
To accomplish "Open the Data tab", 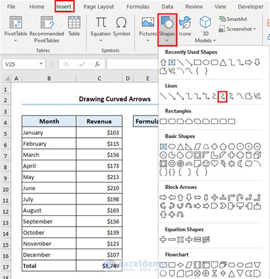I will pos(167,7).
